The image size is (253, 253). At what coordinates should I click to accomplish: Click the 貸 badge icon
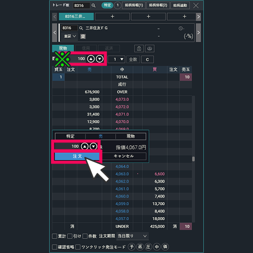click(83, 36)
